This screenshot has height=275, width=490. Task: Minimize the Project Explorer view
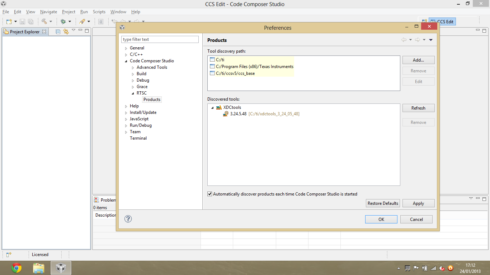[x=80, y=31]
